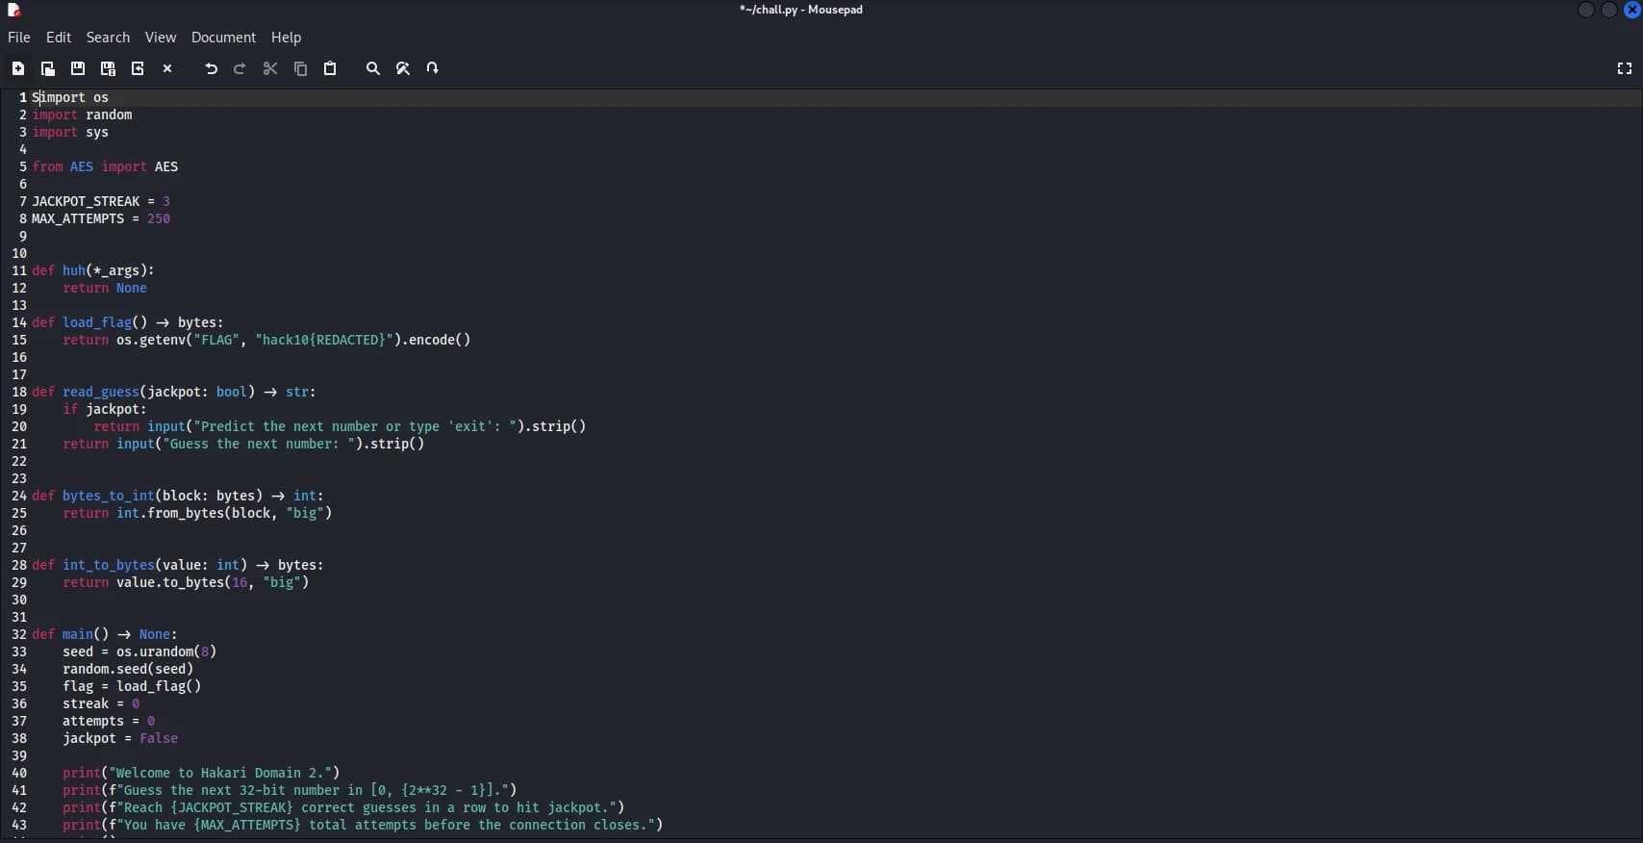1643x843 pixels.
Task: Open the Search menu
Action: [x=108, y=38]
